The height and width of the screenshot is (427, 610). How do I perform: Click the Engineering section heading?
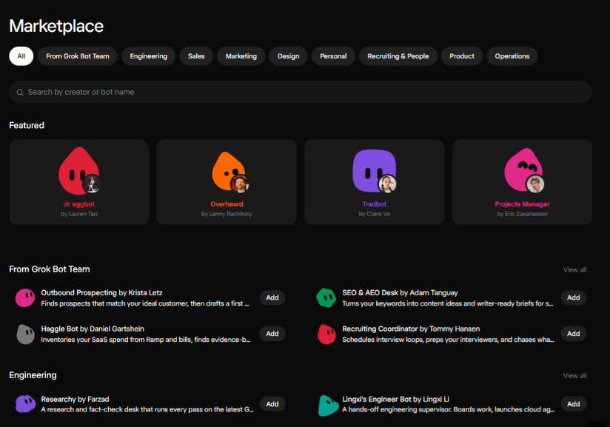pyautogui.click(x=33, y=375)
